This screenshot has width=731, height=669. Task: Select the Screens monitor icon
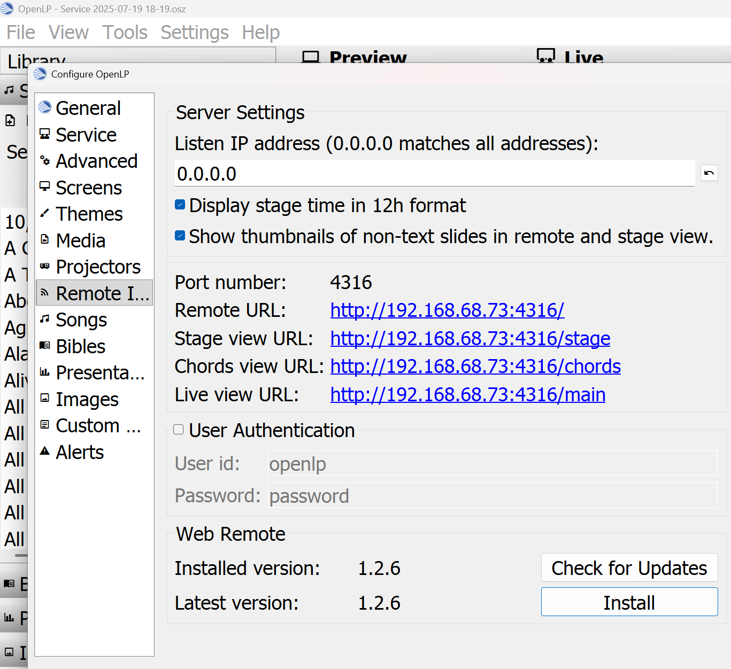coord(45,187)
